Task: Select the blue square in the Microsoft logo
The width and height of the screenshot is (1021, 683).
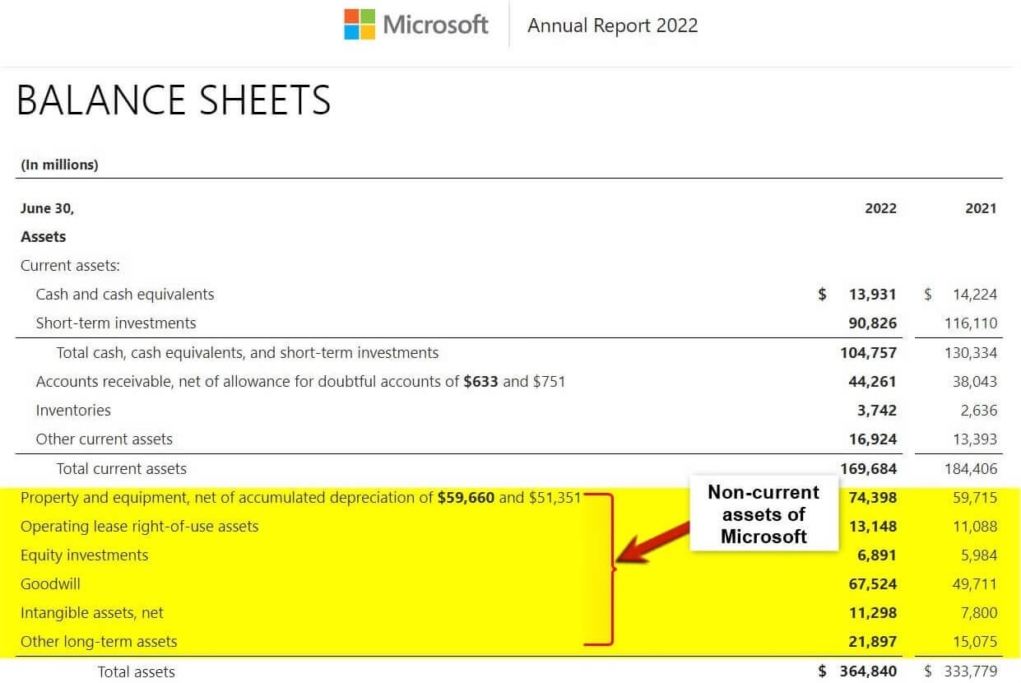Action: [350, 32]
